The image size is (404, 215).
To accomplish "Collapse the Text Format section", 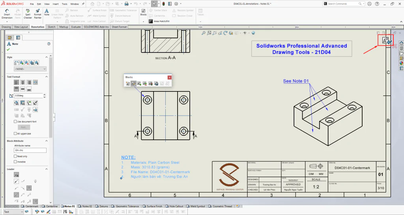I will (47, 77).
